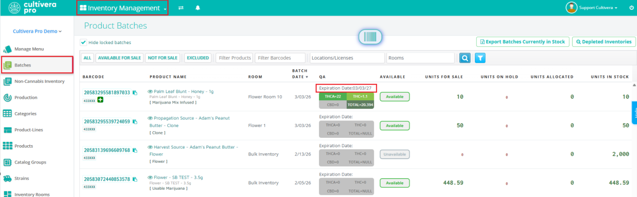Click 433XXX tag under first barcode
Viewport: 637px width, 197px height.
click(89, 100)
